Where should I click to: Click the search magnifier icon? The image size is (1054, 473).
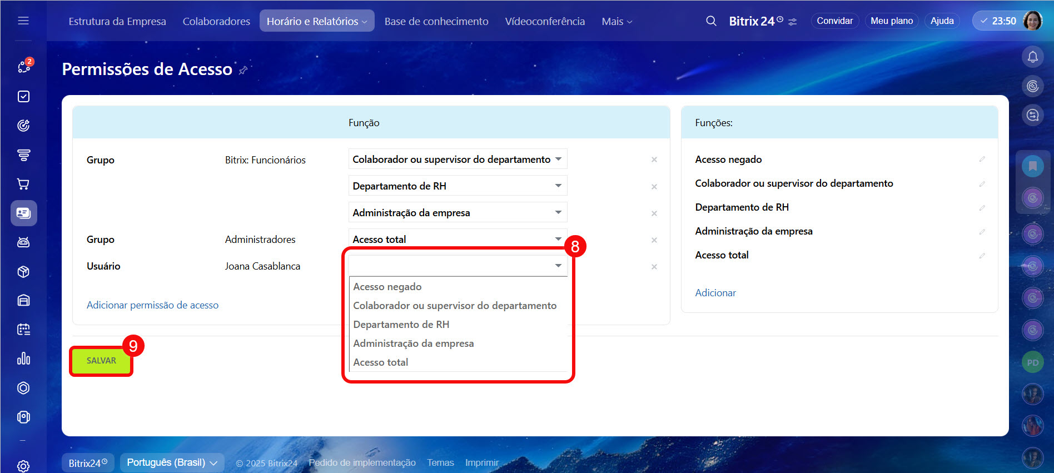coord(711,21)
